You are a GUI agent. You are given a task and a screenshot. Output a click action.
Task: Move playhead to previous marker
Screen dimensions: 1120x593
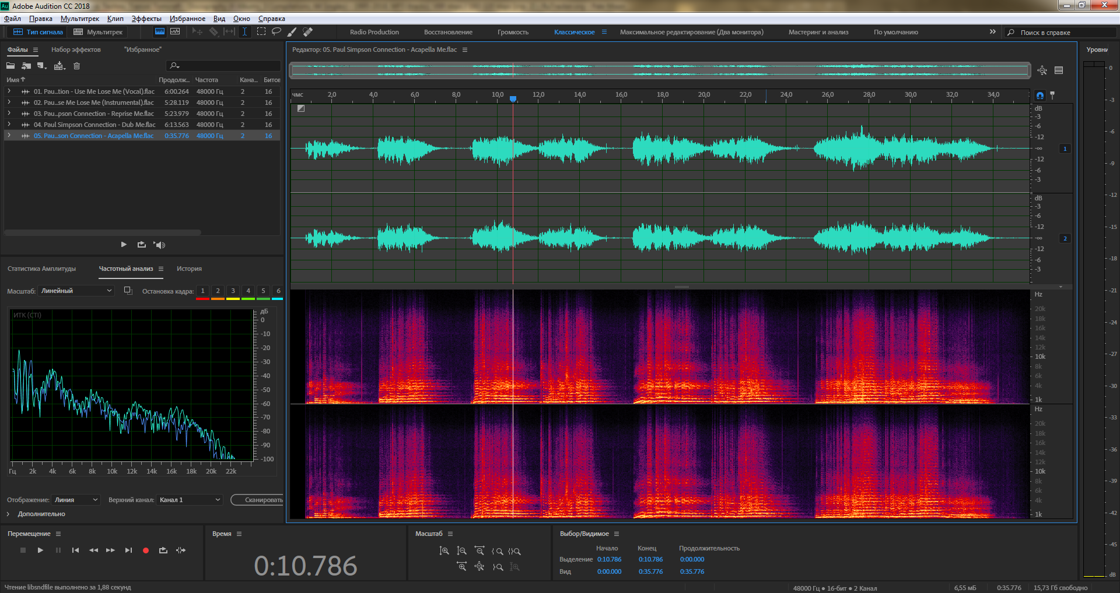pos(75,550)
